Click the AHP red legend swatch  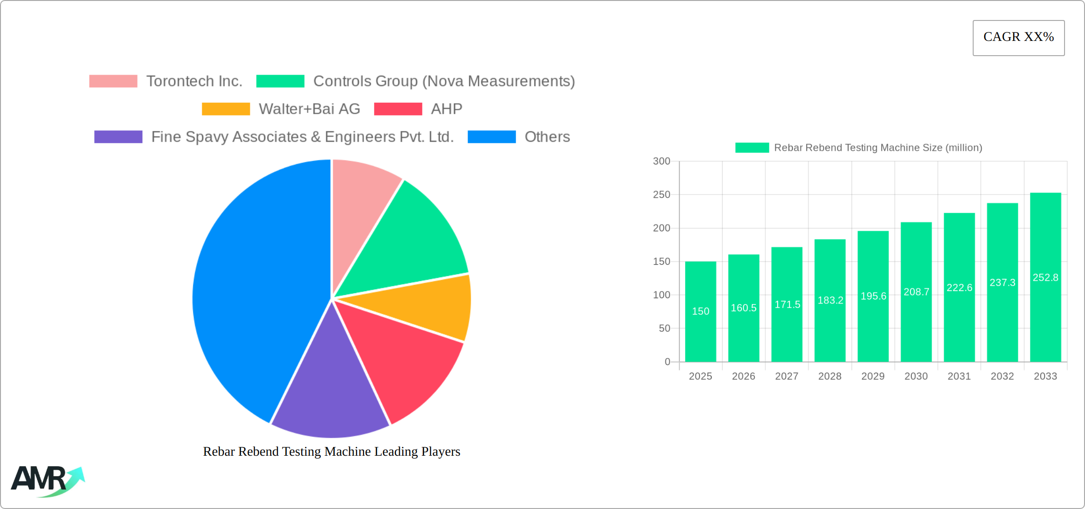pyautogui.click(x=398, y=109)
